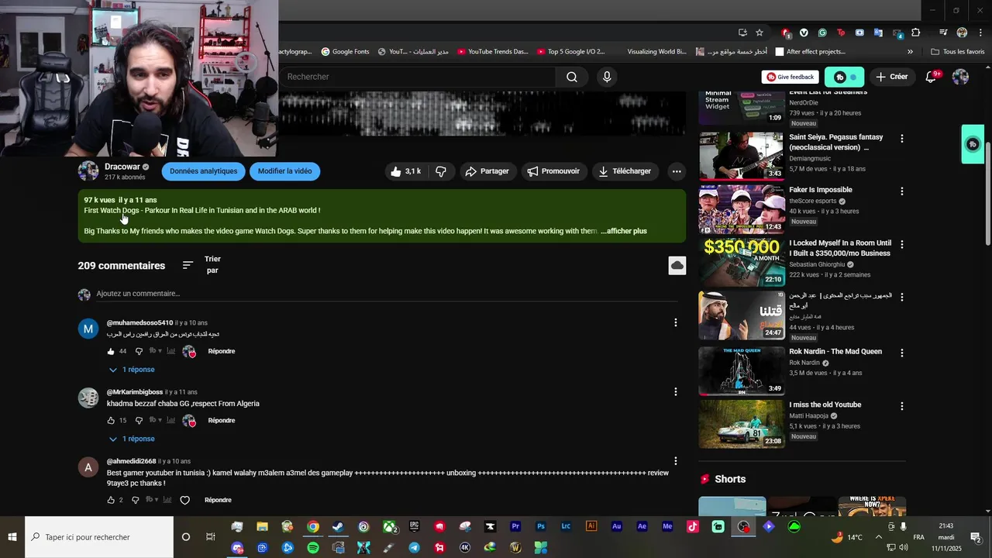This screenshot has height=558, width=992.
Task: Open stats chart icon on @muhamedsoso5410 comment
Action: coord(171,351)
